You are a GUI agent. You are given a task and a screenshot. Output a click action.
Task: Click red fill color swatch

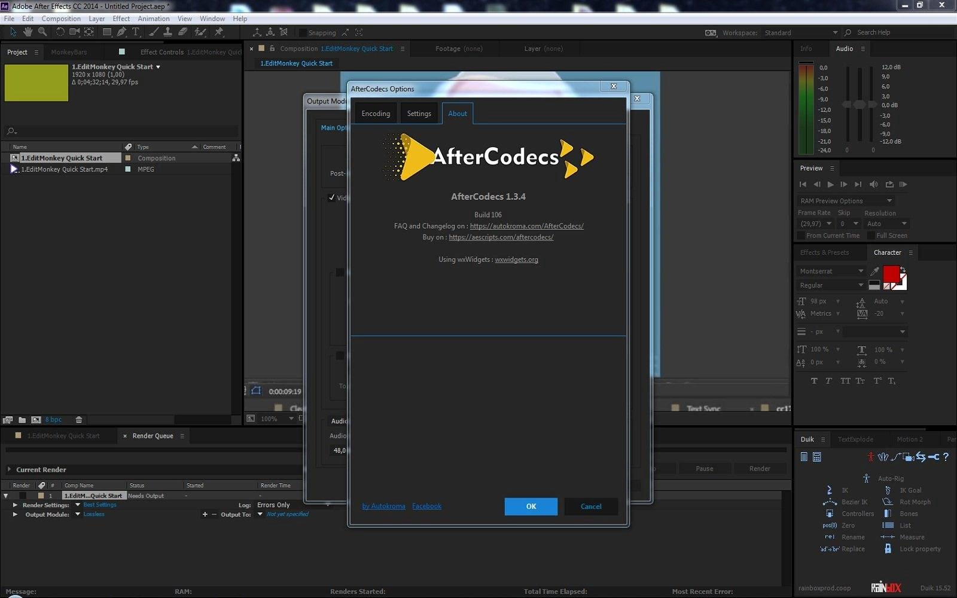(x=891, y=274)
